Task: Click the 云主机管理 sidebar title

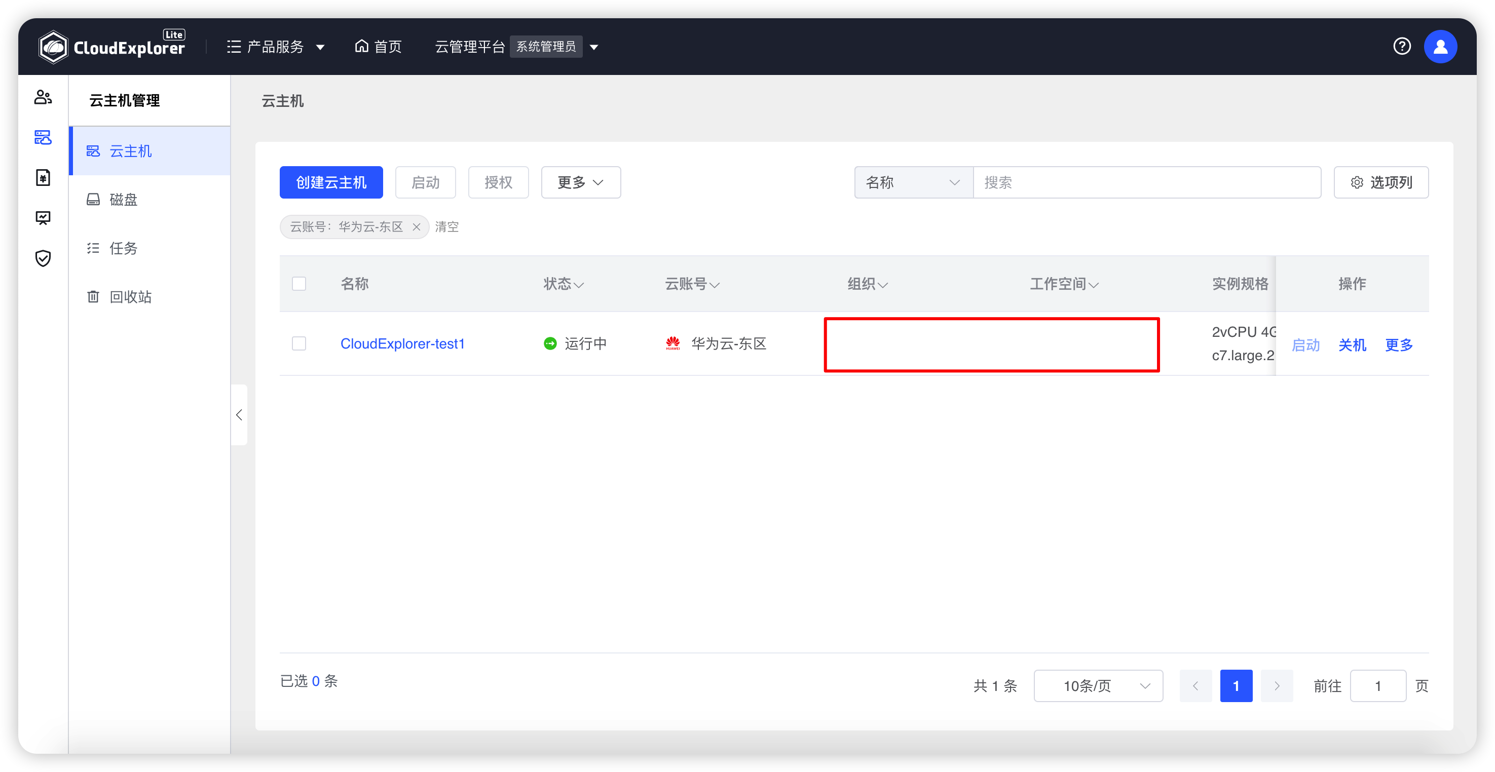Action: click(x=124, y=100)
